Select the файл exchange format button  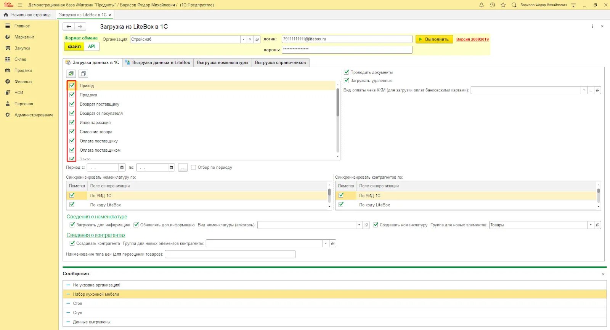tap(74, 46)
